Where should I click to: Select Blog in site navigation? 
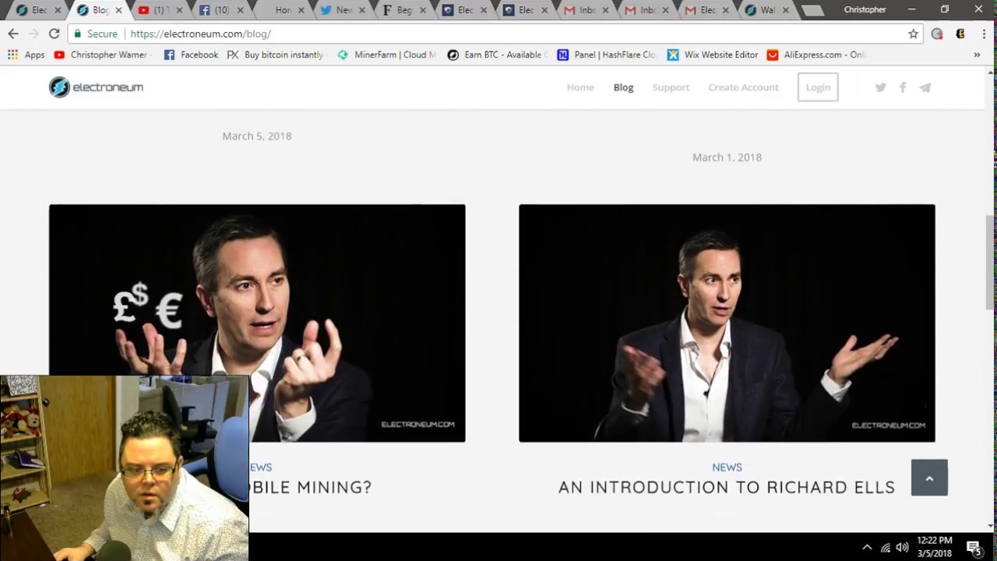click(623, 87)
